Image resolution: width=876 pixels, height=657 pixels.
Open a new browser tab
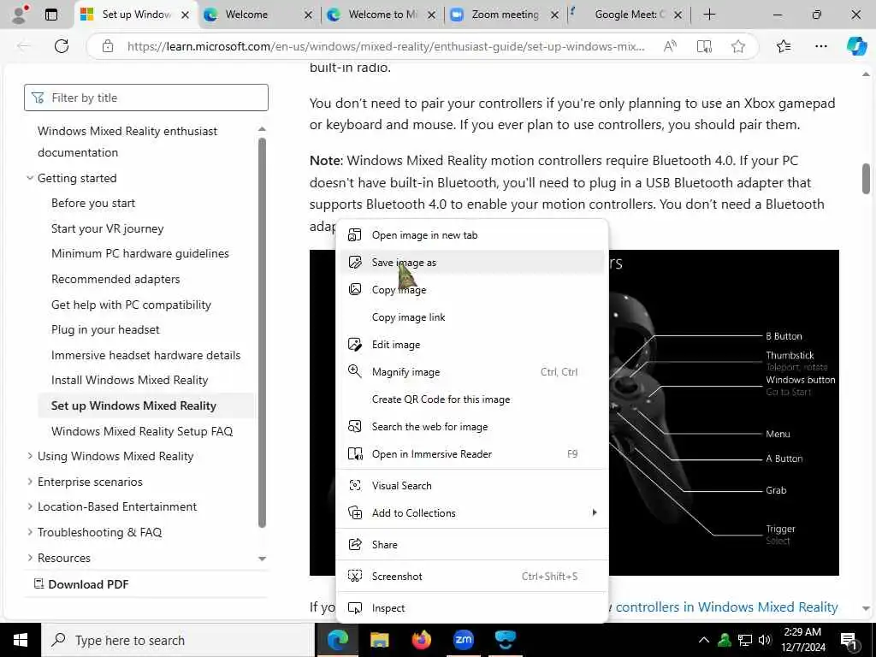[709, 15]
